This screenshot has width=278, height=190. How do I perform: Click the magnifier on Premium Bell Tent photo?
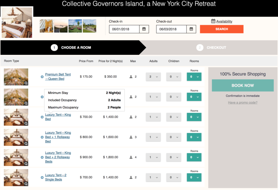coord(26,83)
